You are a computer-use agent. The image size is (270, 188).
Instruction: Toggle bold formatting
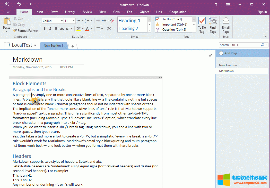point(45,29)
